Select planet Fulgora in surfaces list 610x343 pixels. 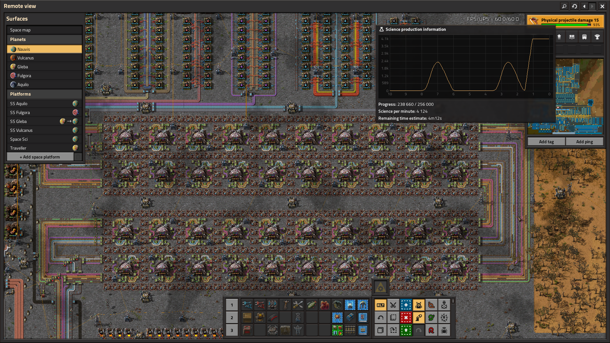pos(44,76)
